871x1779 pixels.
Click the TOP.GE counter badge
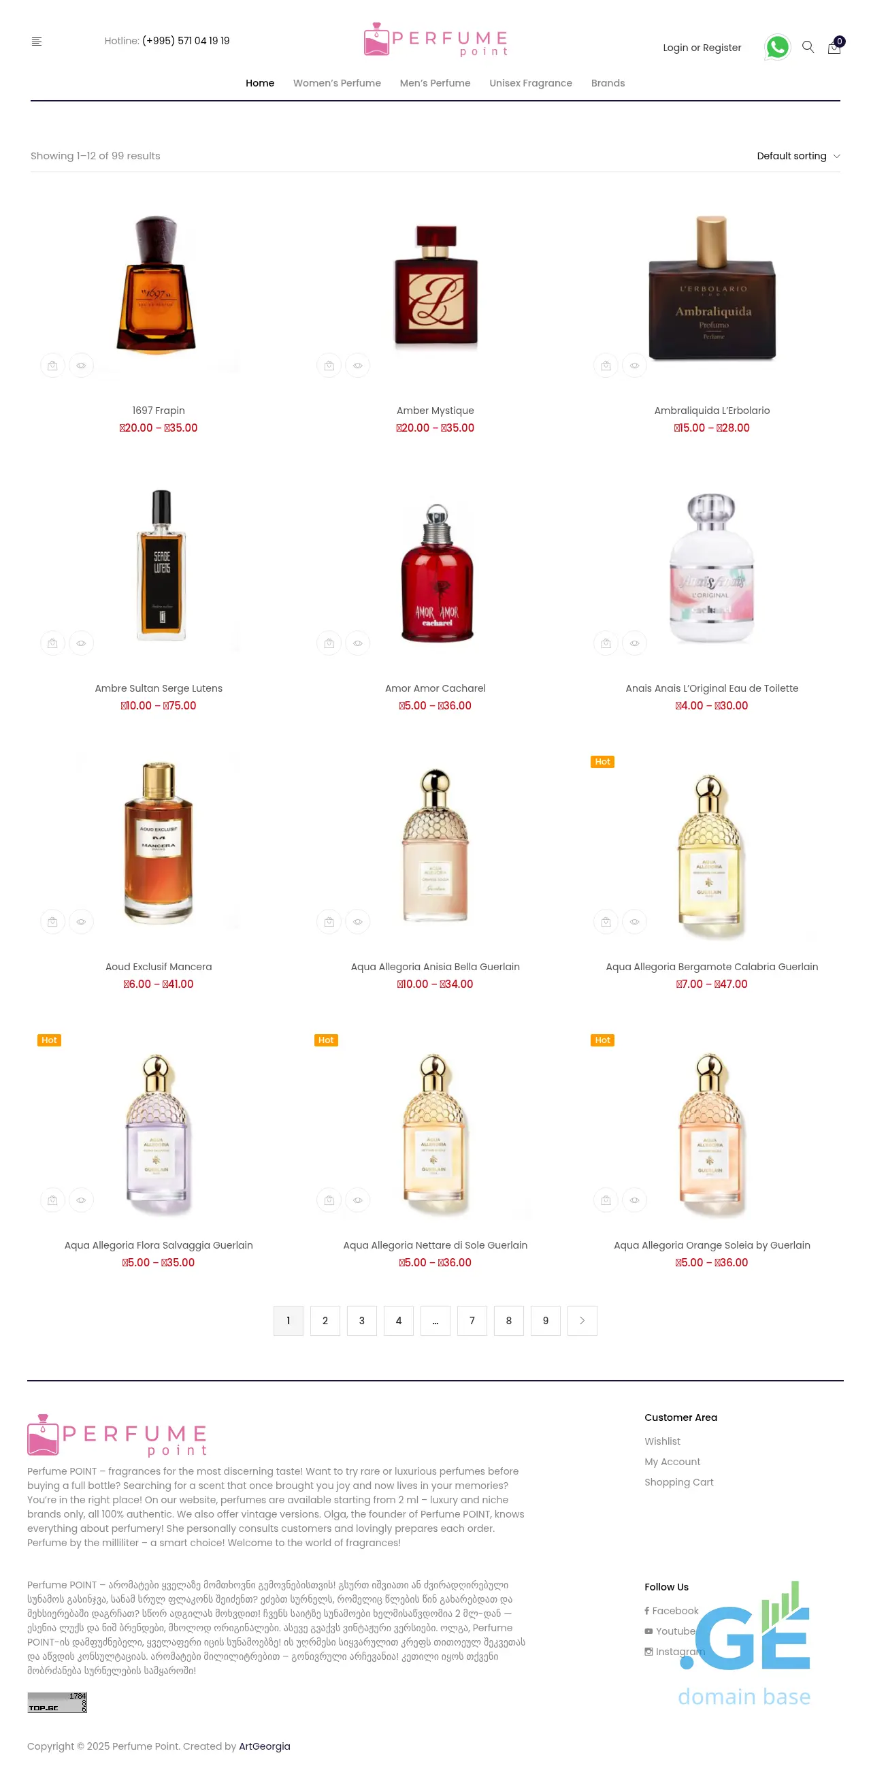coord(57,1701)
